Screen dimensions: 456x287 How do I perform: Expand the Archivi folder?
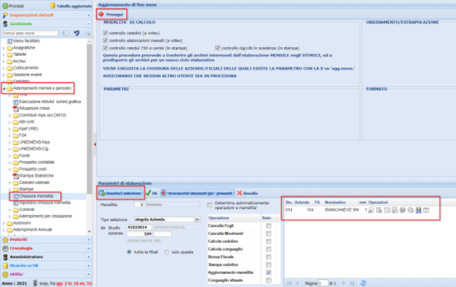pos(4,62)
